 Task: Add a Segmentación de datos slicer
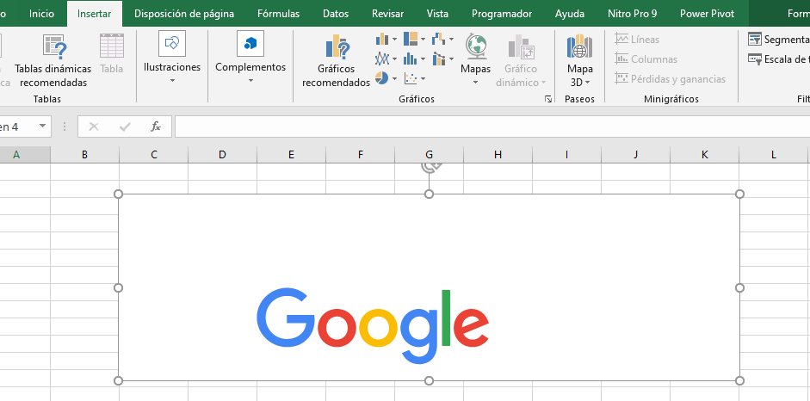click(778, 40)
